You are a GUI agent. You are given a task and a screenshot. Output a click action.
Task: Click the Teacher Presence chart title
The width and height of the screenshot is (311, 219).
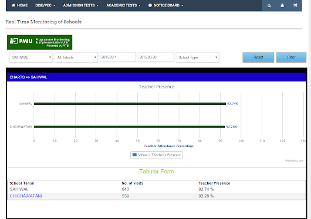tap(157, 87)
